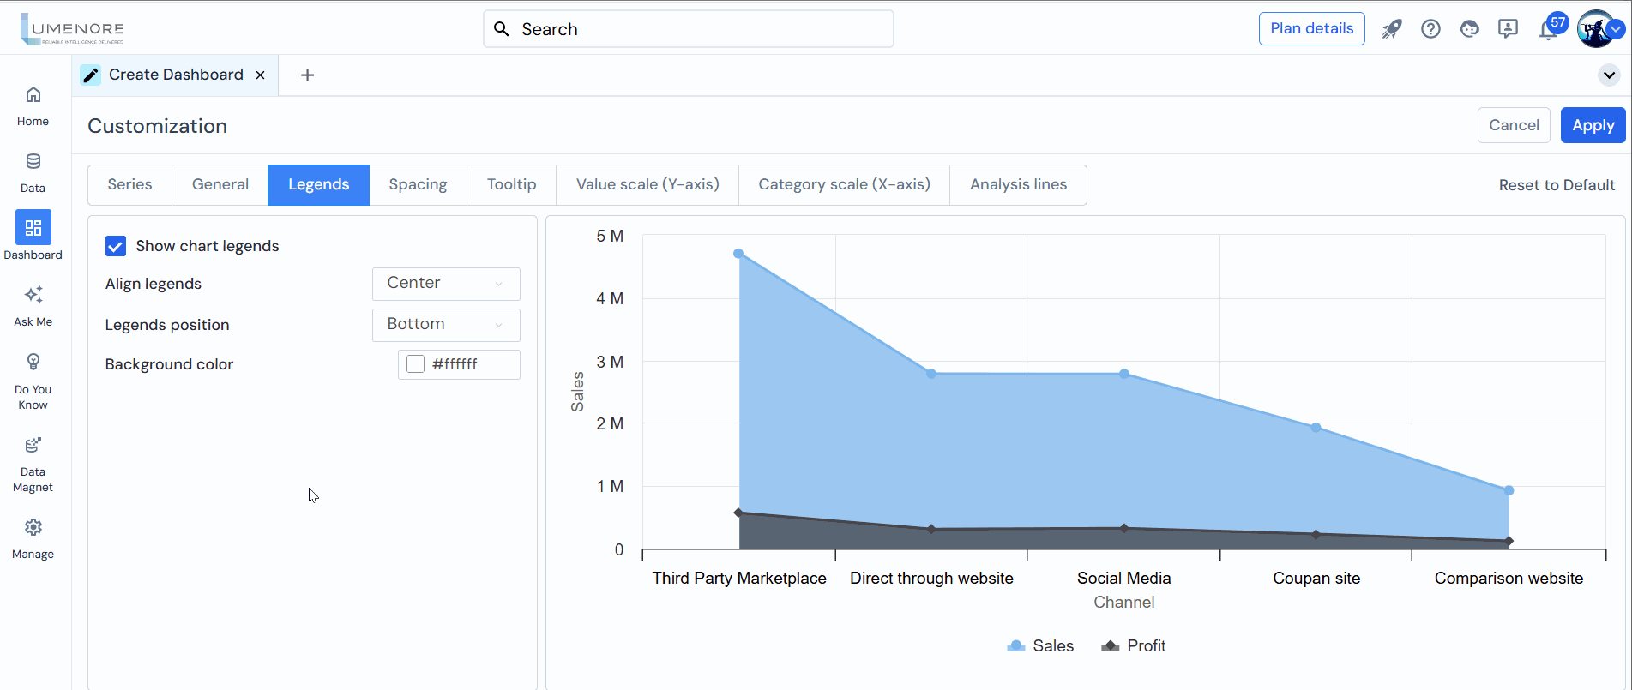
Task: Click Reset to Default link
Action: tap(1557, 186)
